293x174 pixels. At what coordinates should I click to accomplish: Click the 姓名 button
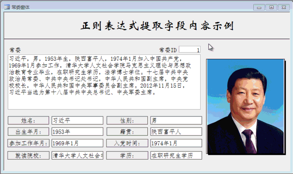(28, 120)
